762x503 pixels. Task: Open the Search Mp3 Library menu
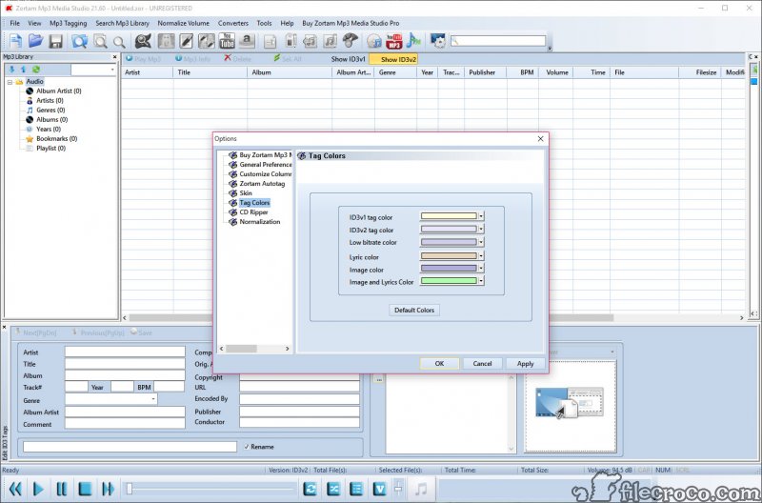122,23
